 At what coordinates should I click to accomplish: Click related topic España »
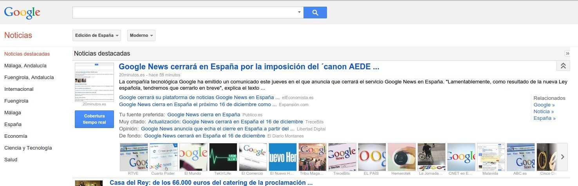point(545,118)
